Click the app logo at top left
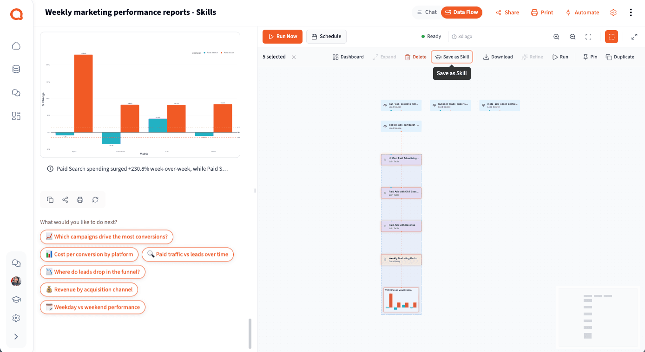Screen dimensions: 645x352 [16, 15]
